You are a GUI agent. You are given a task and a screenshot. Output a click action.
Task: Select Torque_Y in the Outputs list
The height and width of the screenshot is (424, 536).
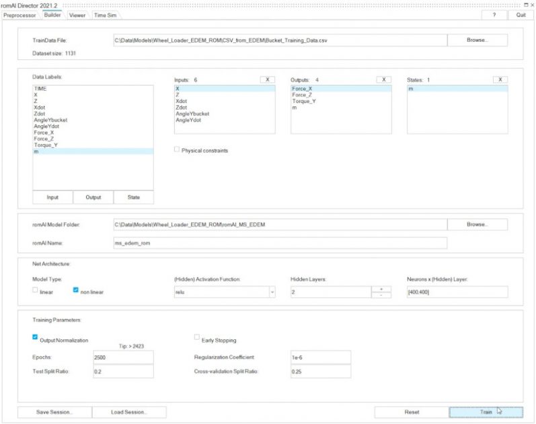305,101
